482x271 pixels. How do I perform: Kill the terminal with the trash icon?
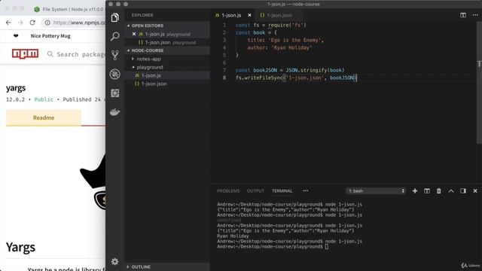point(438,190)
